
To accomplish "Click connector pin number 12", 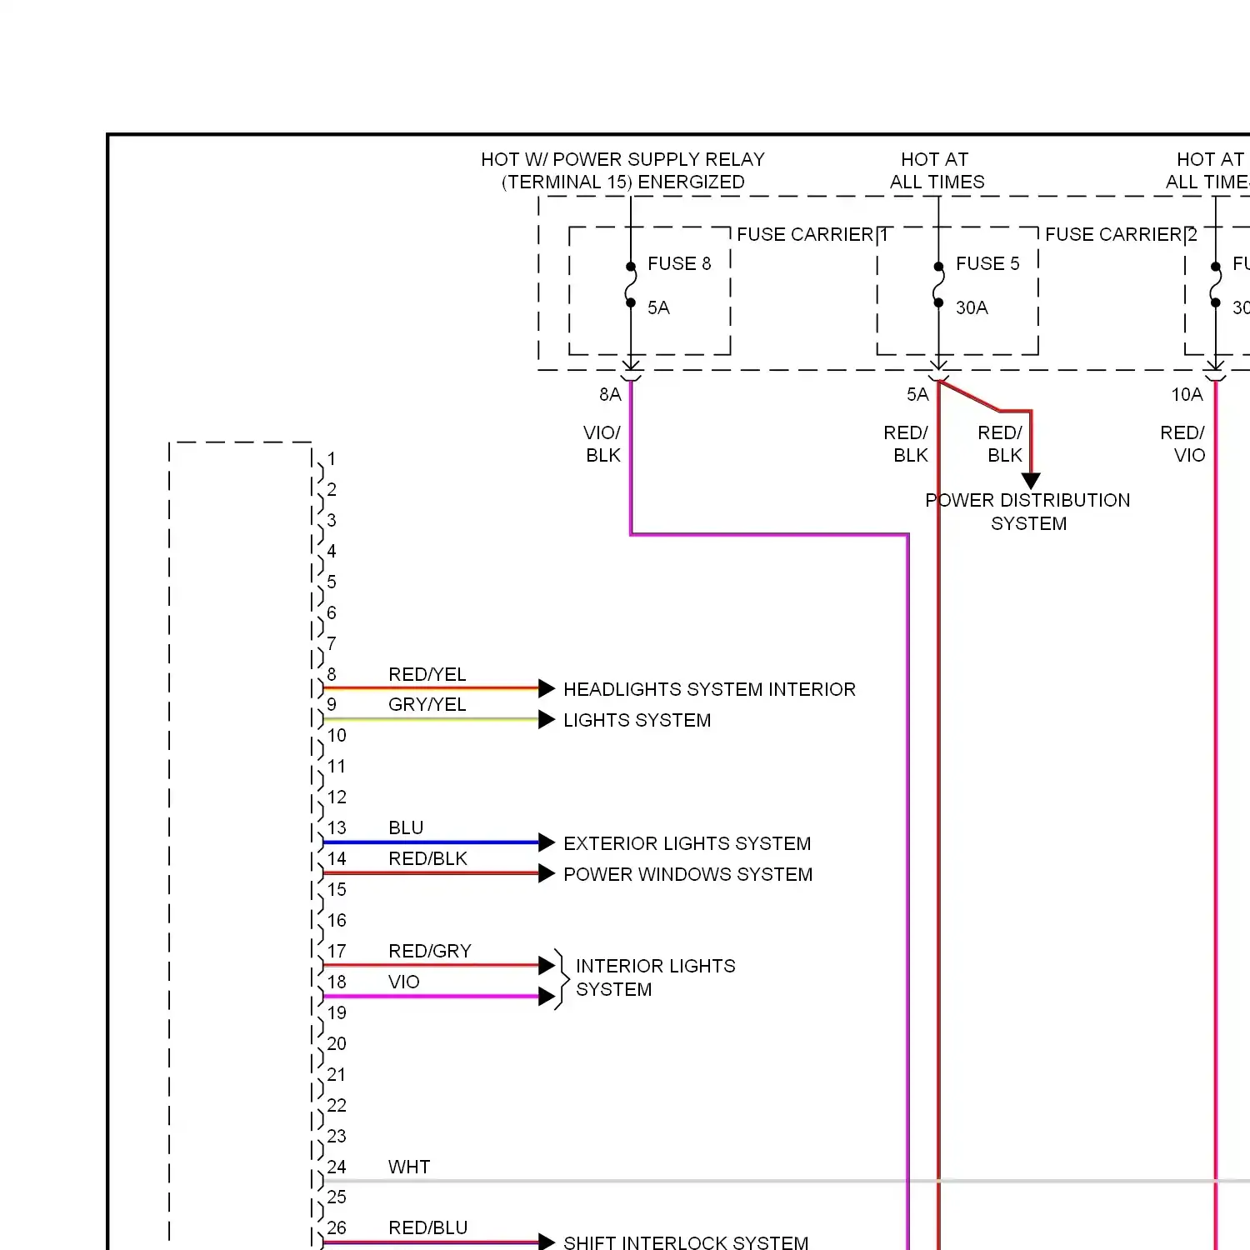I will 337,797.
